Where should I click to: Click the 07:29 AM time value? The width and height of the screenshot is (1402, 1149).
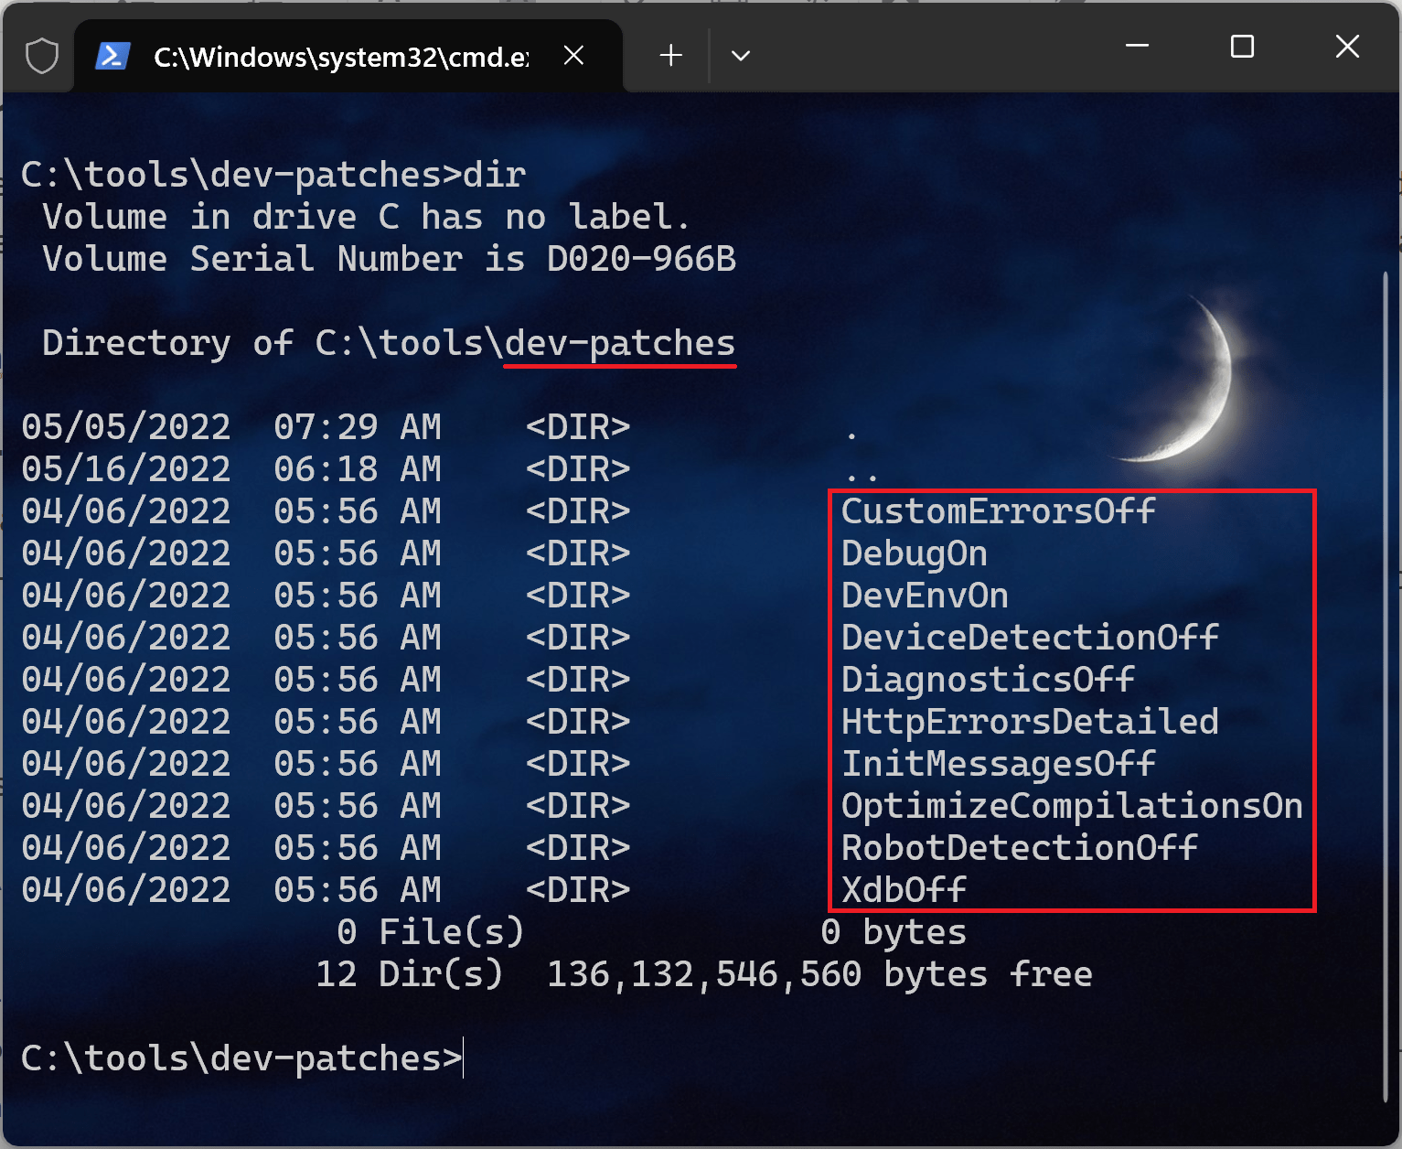(358, 427)
